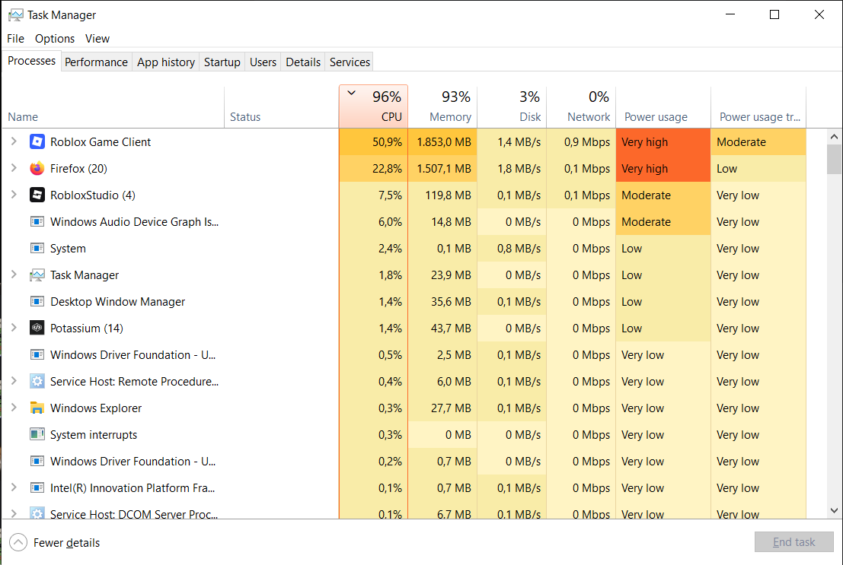Click the Intel(R) Innovation Platform icon
Image resolution: width=843 pixels, height=565 pixels.
[37, 487]
